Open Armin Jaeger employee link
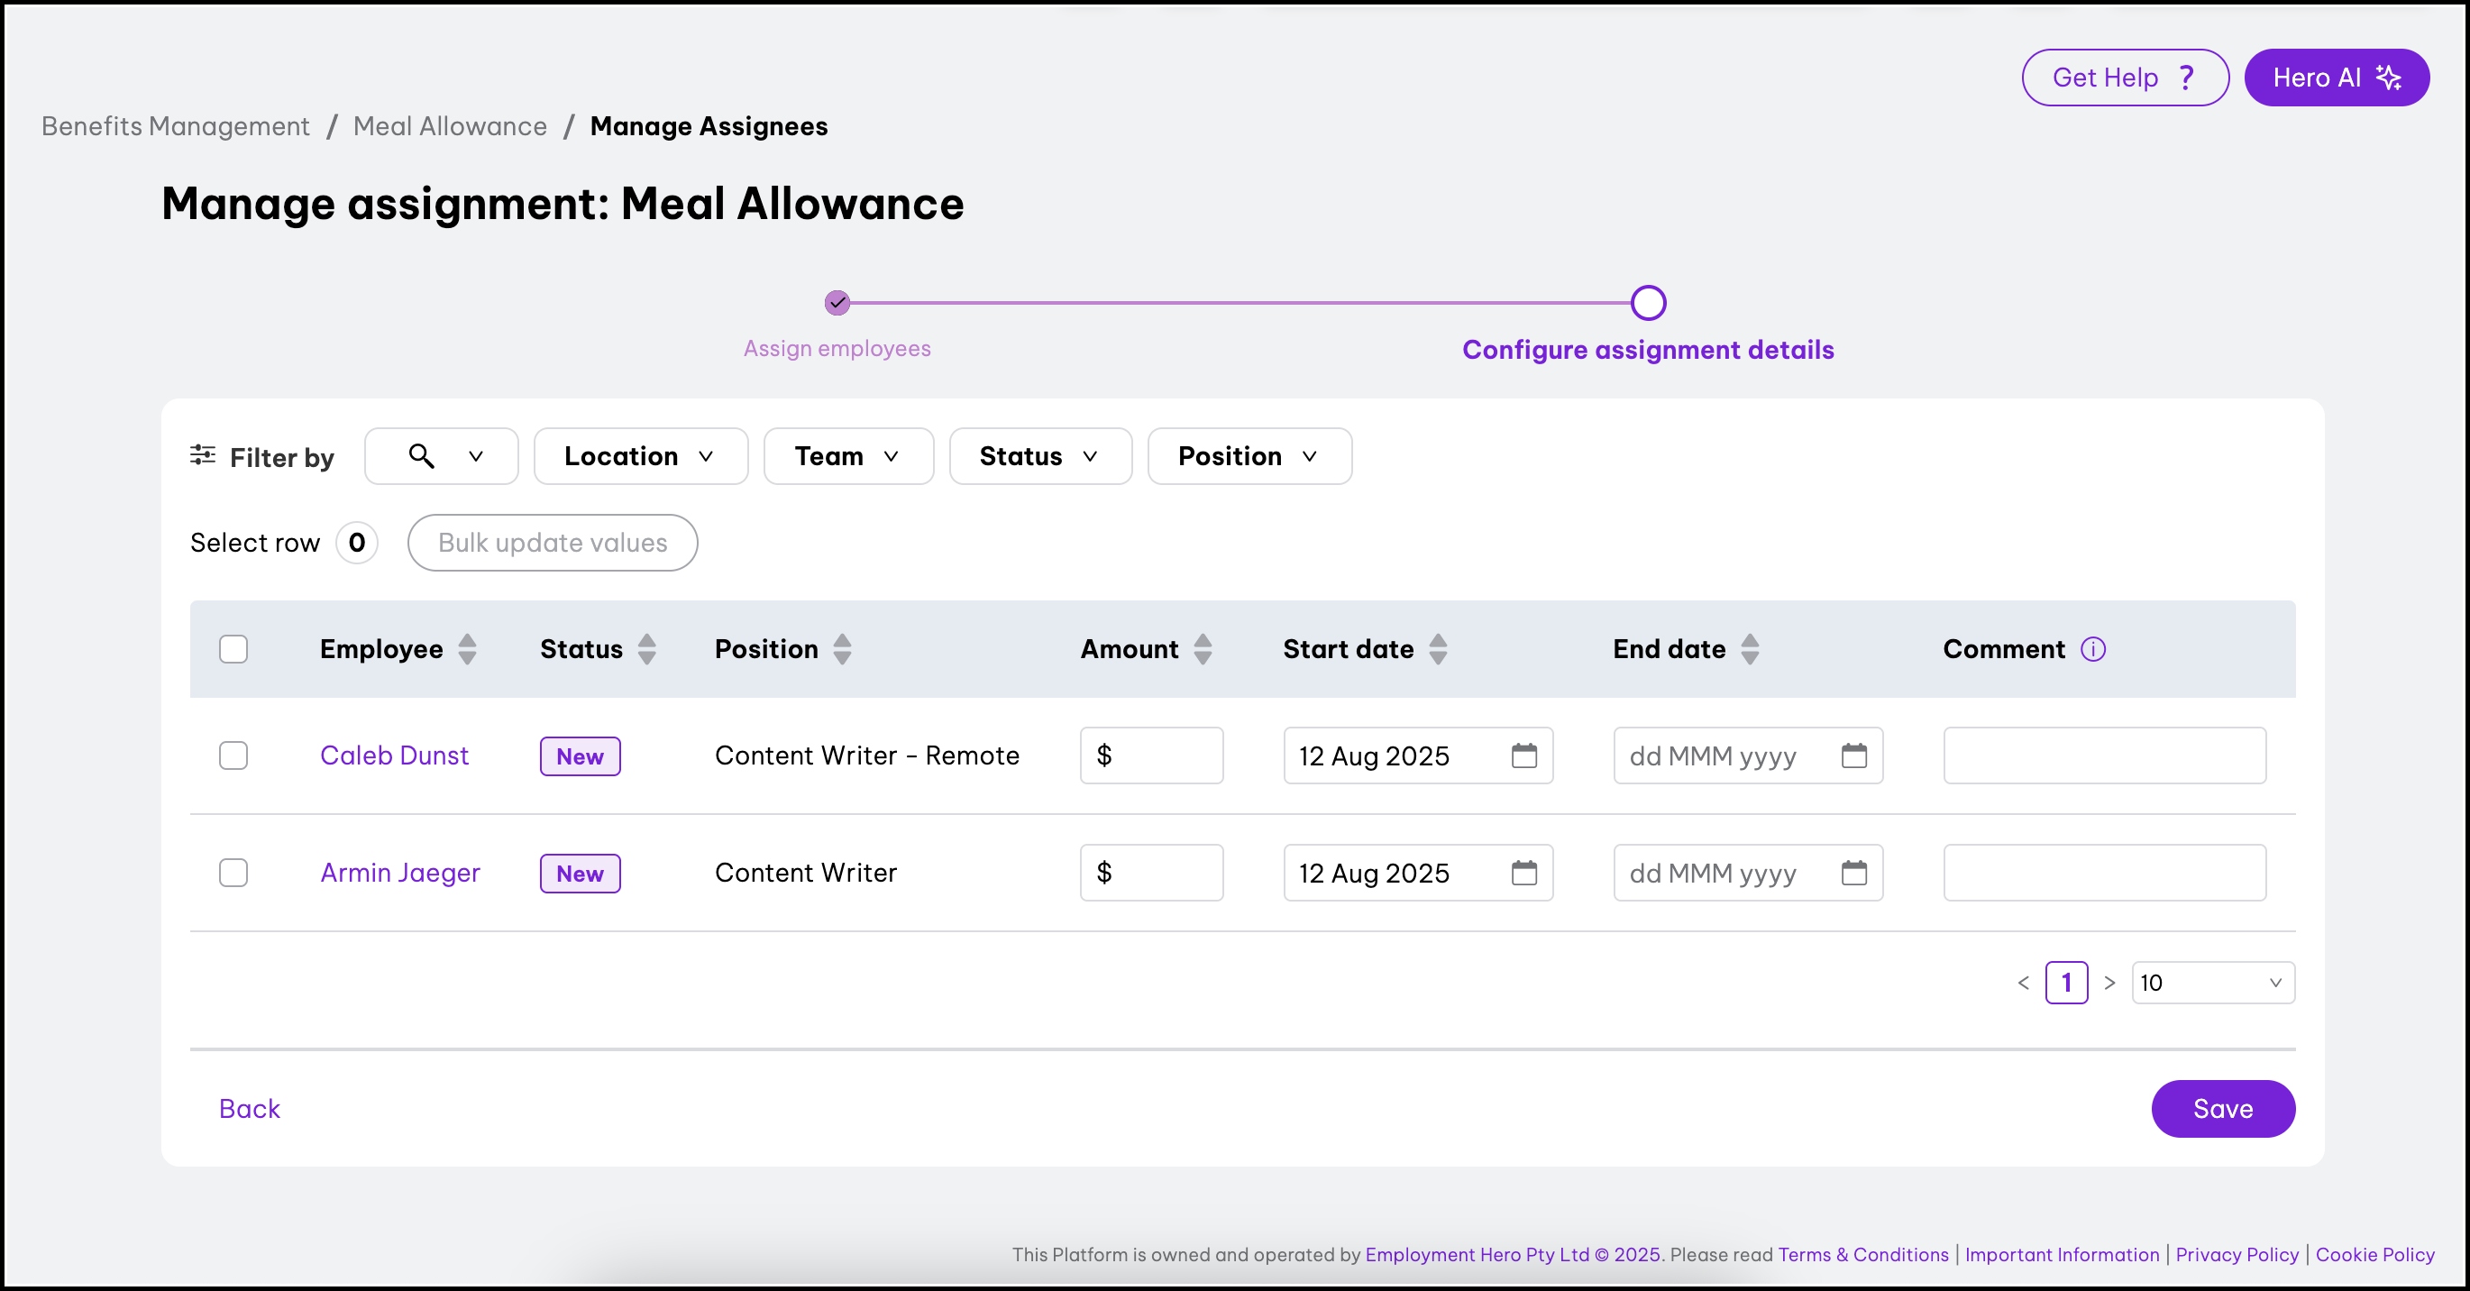Screen dimensions: 2470x1291 (x=400, y=873)
